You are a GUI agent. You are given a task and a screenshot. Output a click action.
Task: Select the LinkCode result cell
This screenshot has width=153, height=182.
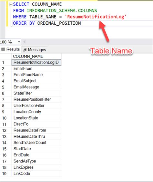pos(36,174)
